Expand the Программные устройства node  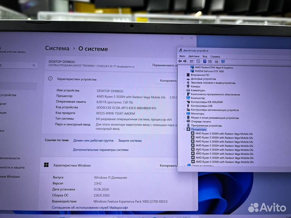point(184,126)
